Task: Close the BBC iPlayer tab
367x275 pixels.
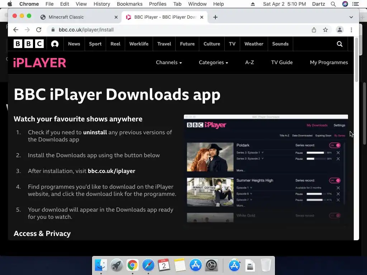Action: pos(202,17)
